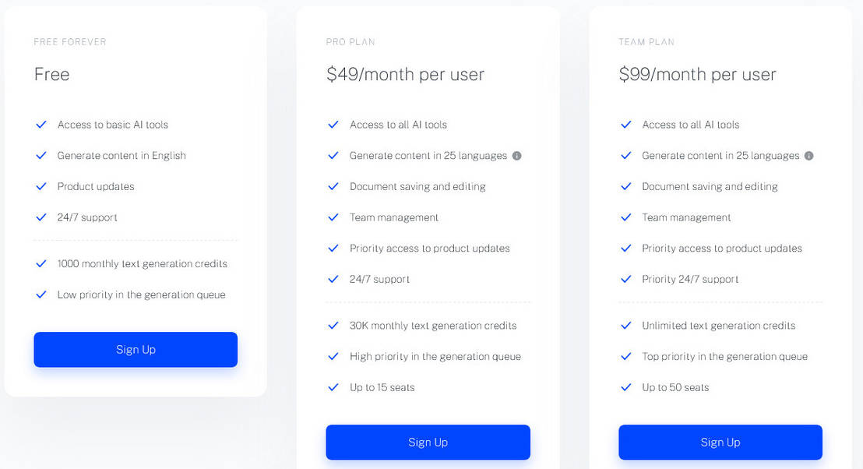The height and width of the screenshot is (469, 863).
Task: Click Sign Up on the Free plan
Action: tap(136, 349)
